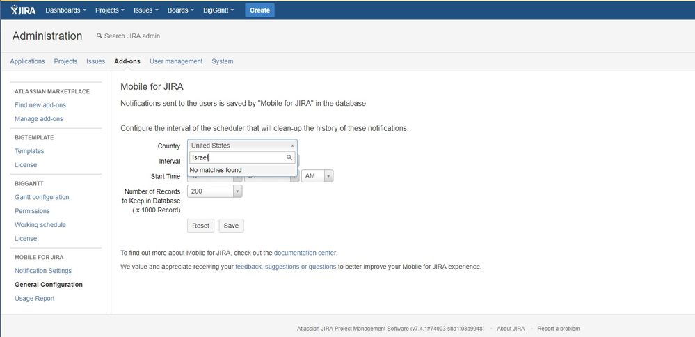
Task: Click the magnifier icon in country search box
Action: [289, 157]
